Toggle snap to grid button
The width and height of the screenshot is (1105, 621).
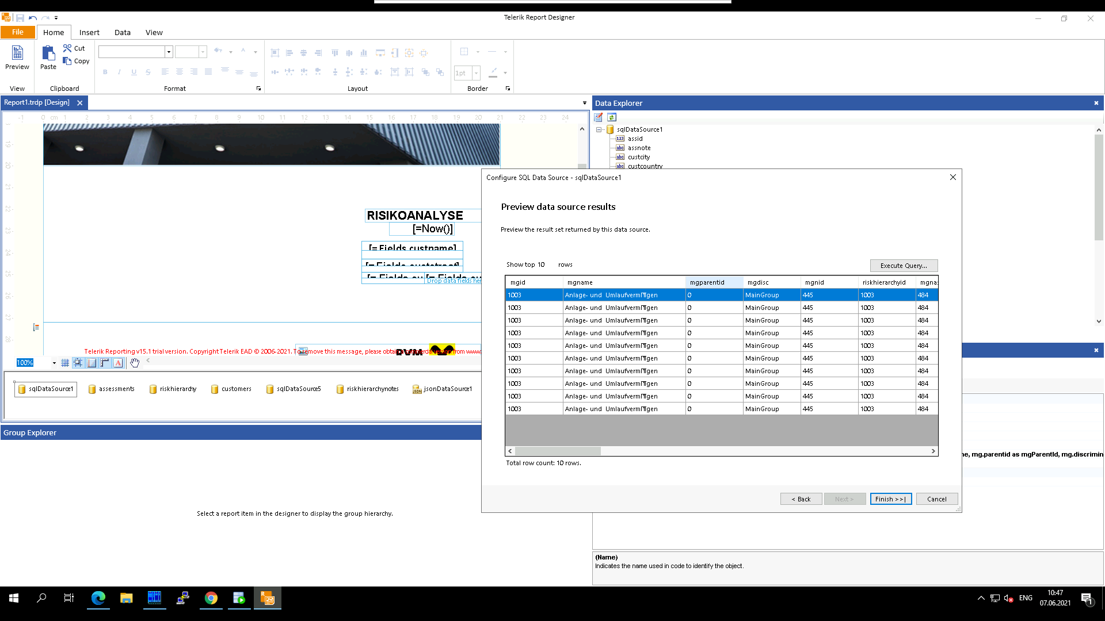tap(78, 363)
